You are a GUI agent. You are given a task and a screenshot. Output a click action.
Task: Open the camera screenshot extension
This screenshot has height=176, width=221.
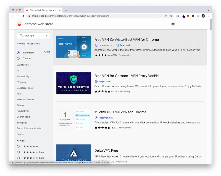(178, 16)
